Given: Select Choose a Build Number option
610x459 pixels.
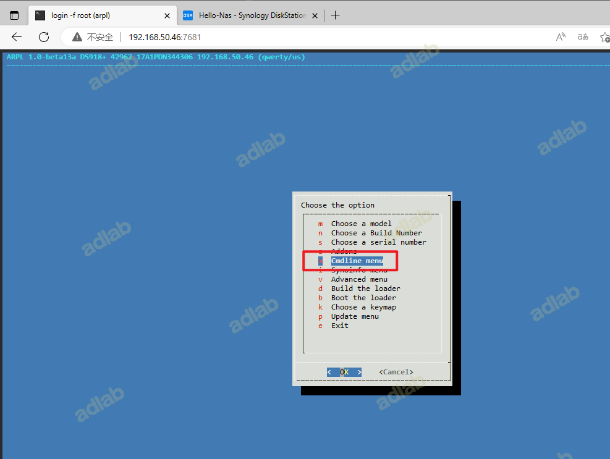Looking at the screenshot, I should 376,233.
